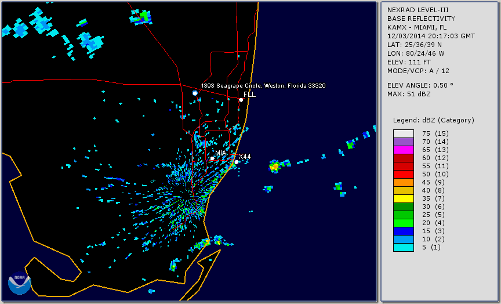Click the NOAA logo emblem

20,283
